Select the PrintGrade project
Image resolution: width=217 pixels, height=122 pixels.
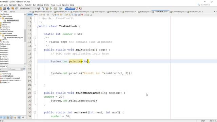point(3,46)
